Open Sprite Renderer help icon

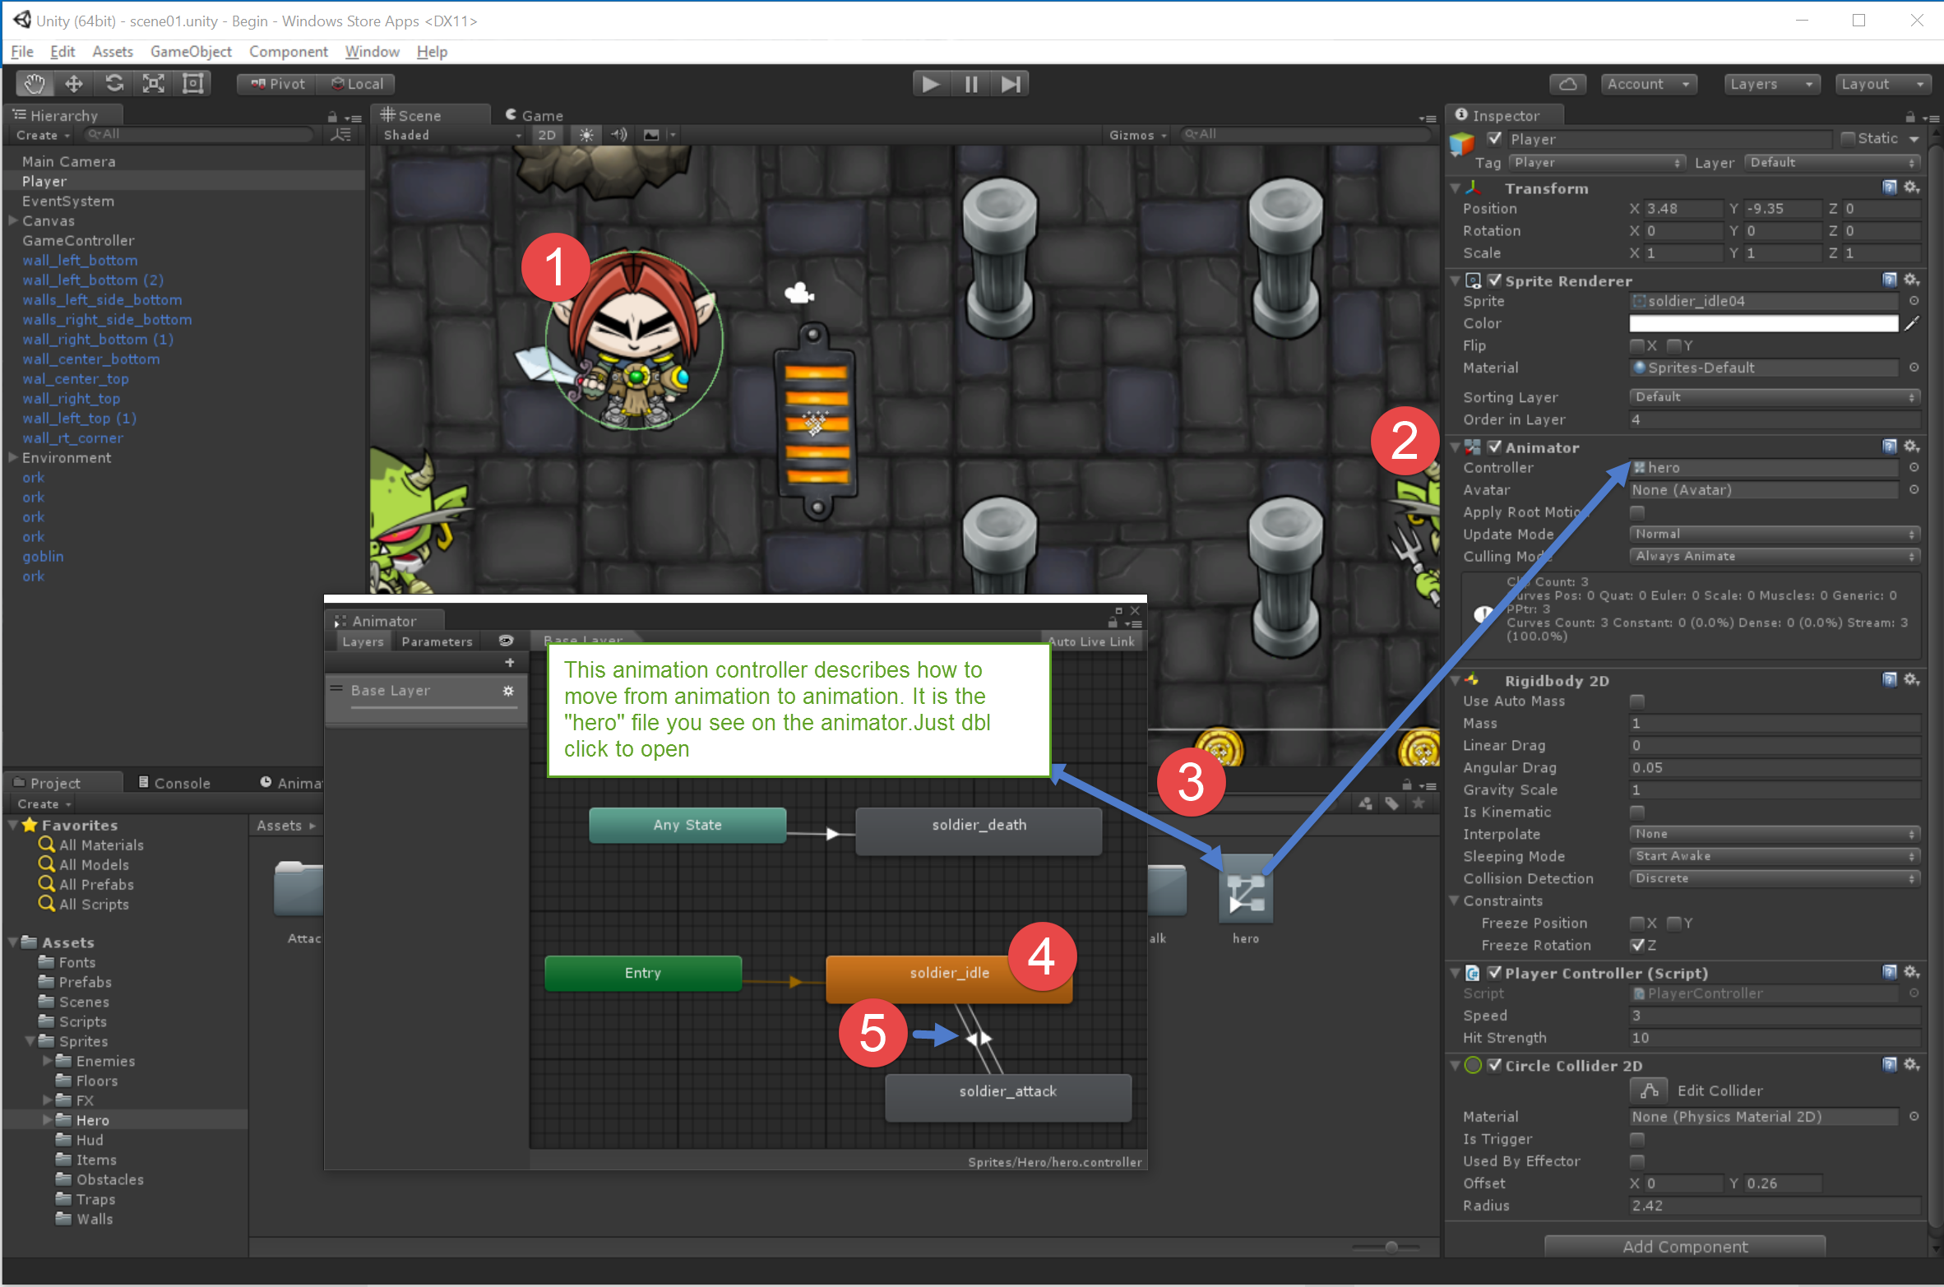[1890, 280]
